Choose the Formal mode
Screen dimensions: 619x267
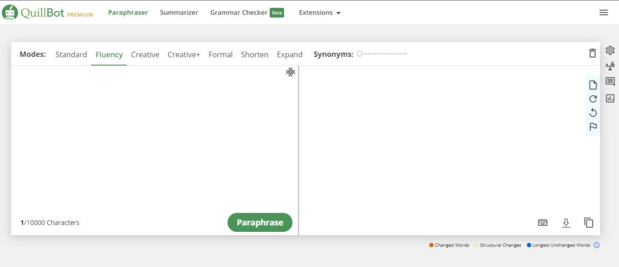[x=220, y=54]
